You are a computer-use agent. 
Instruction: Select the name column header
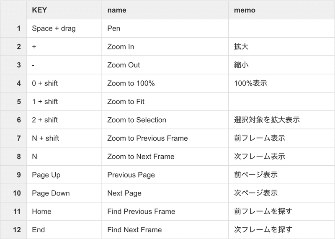165,10
